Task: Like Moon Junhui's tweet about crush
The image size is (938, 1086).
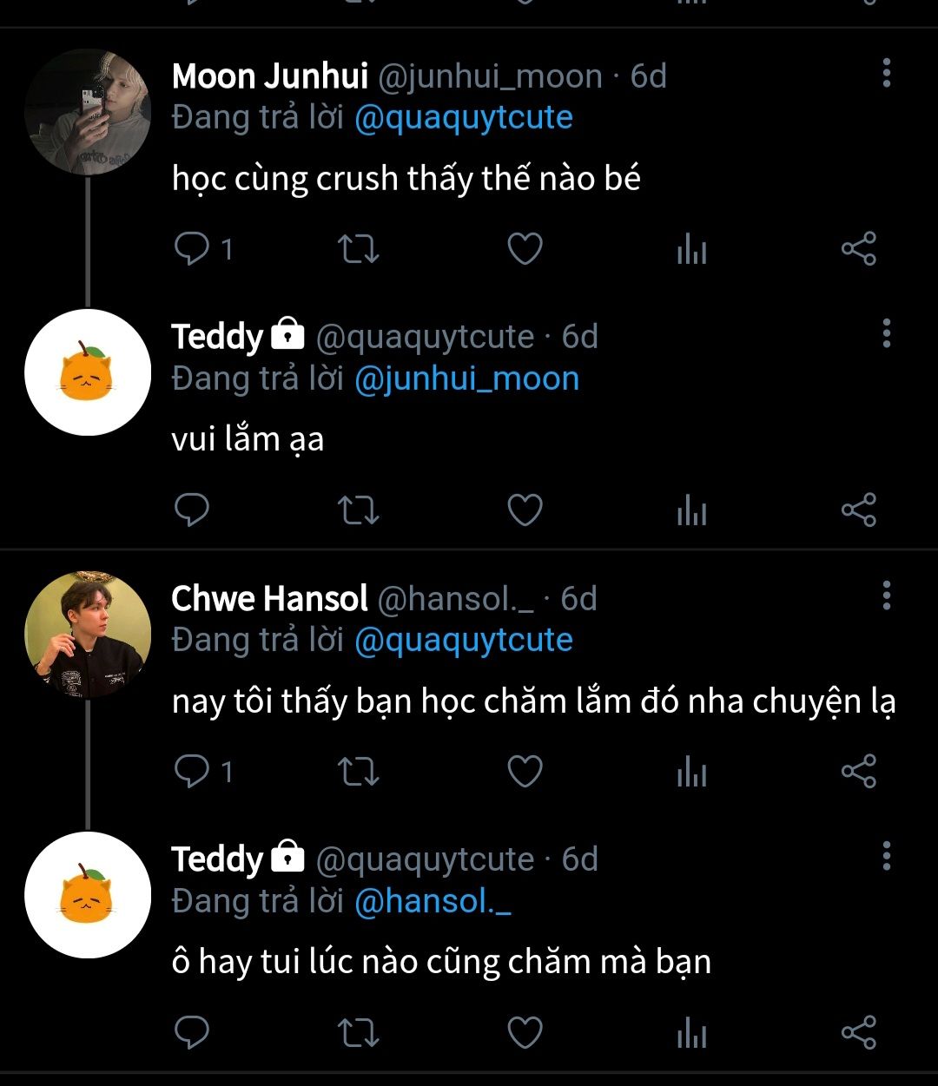Action: tap(525, 249)
